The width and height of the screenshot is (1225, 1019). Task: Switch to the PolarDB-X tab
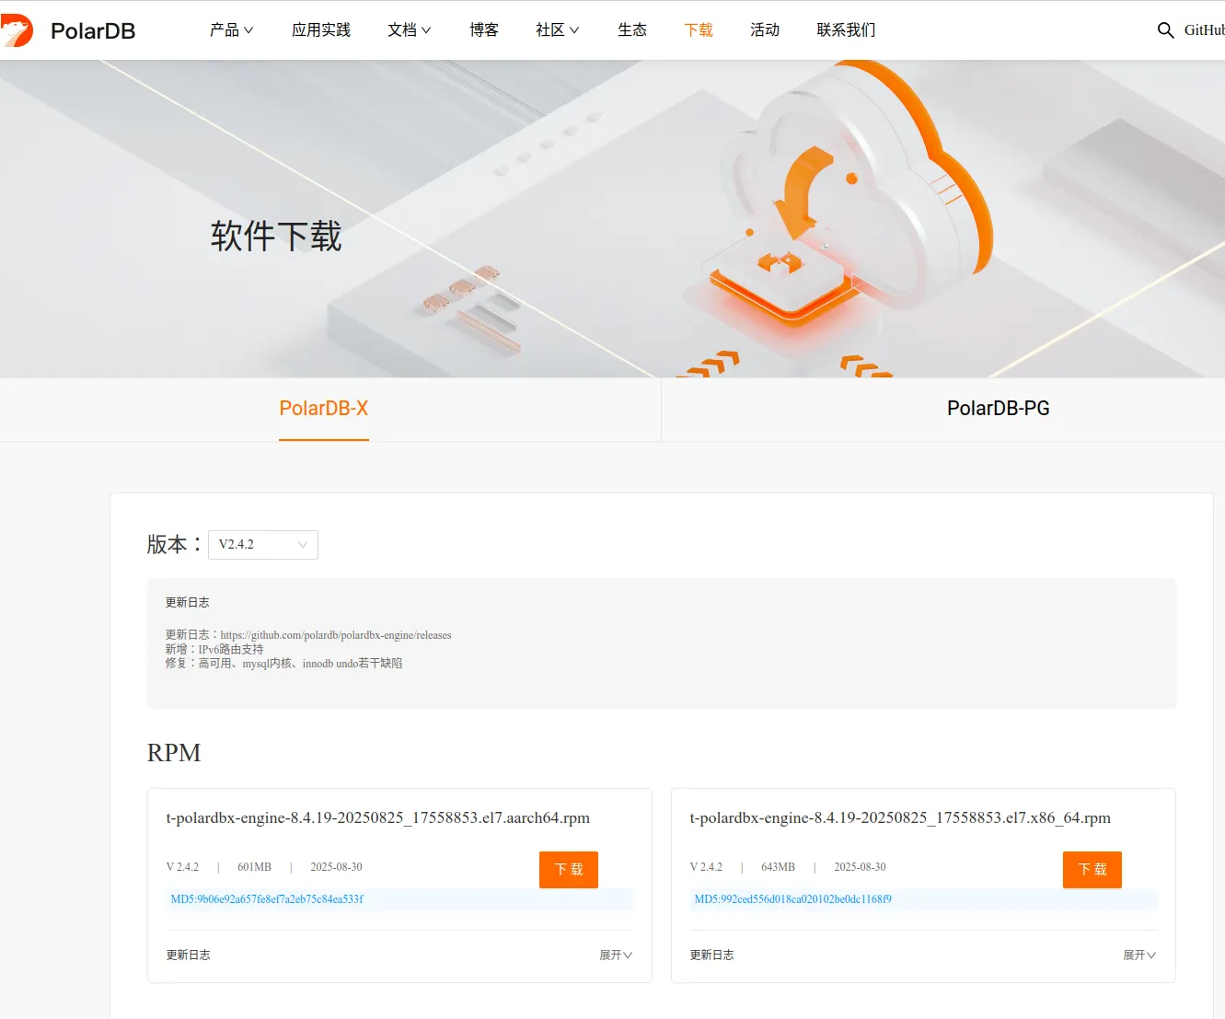324,409
